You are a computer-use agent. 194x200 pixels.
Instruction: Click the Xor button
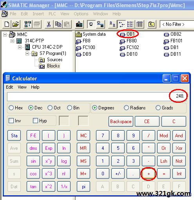(x=179, y=148)
